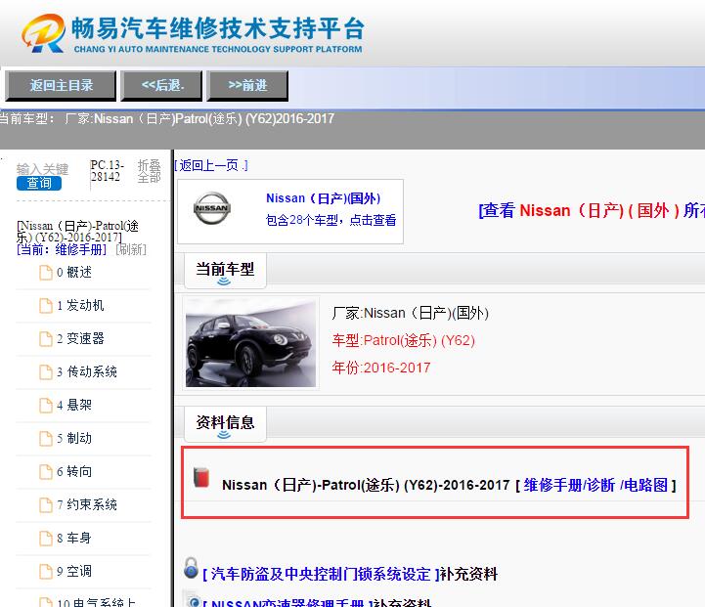Open tree item 4 悬架
The height and width of the screenshot is (607, 705).
point(74,406)
